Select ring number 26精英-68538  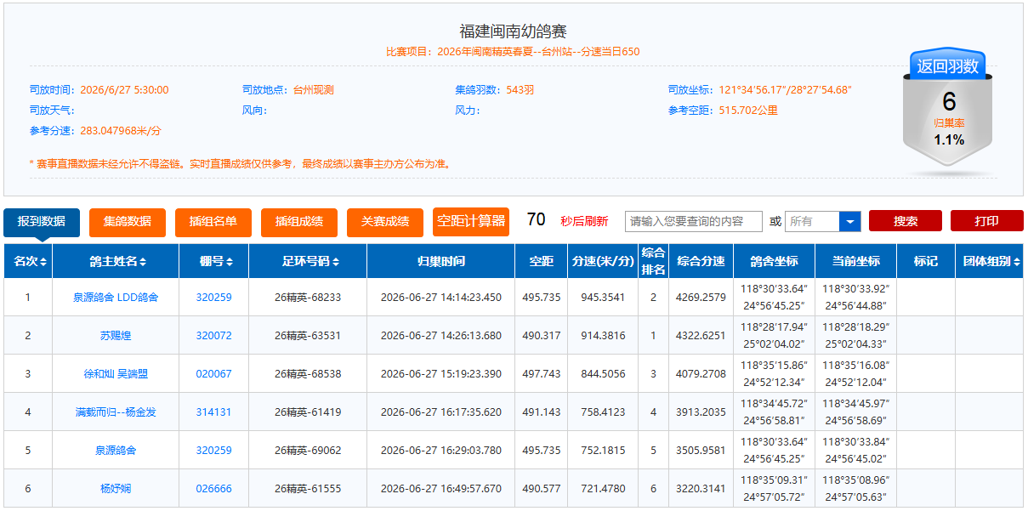point(308,374)
